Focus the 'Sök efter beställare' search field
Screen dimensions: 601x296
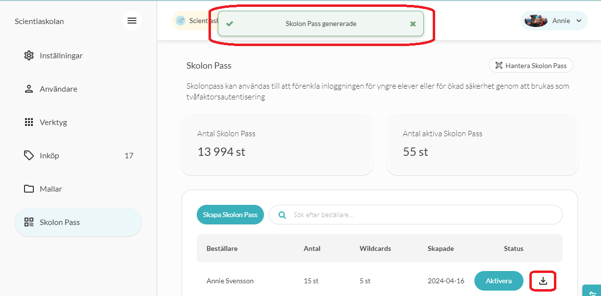tap(416, 215)
